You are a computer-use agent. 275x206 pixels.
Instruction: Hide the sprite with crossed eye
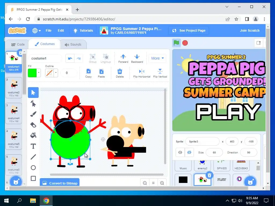[x=189, y=152]
